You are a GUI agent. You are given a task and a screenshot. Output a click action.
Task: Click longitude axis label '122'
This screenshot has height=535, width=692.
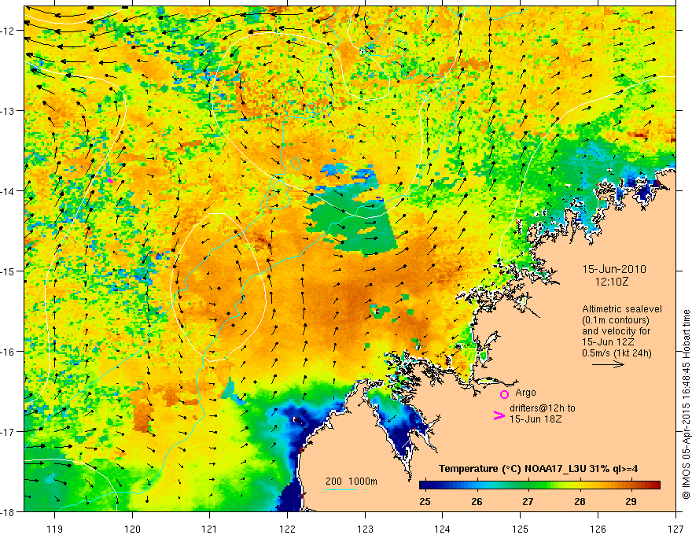tap(287, 529)
